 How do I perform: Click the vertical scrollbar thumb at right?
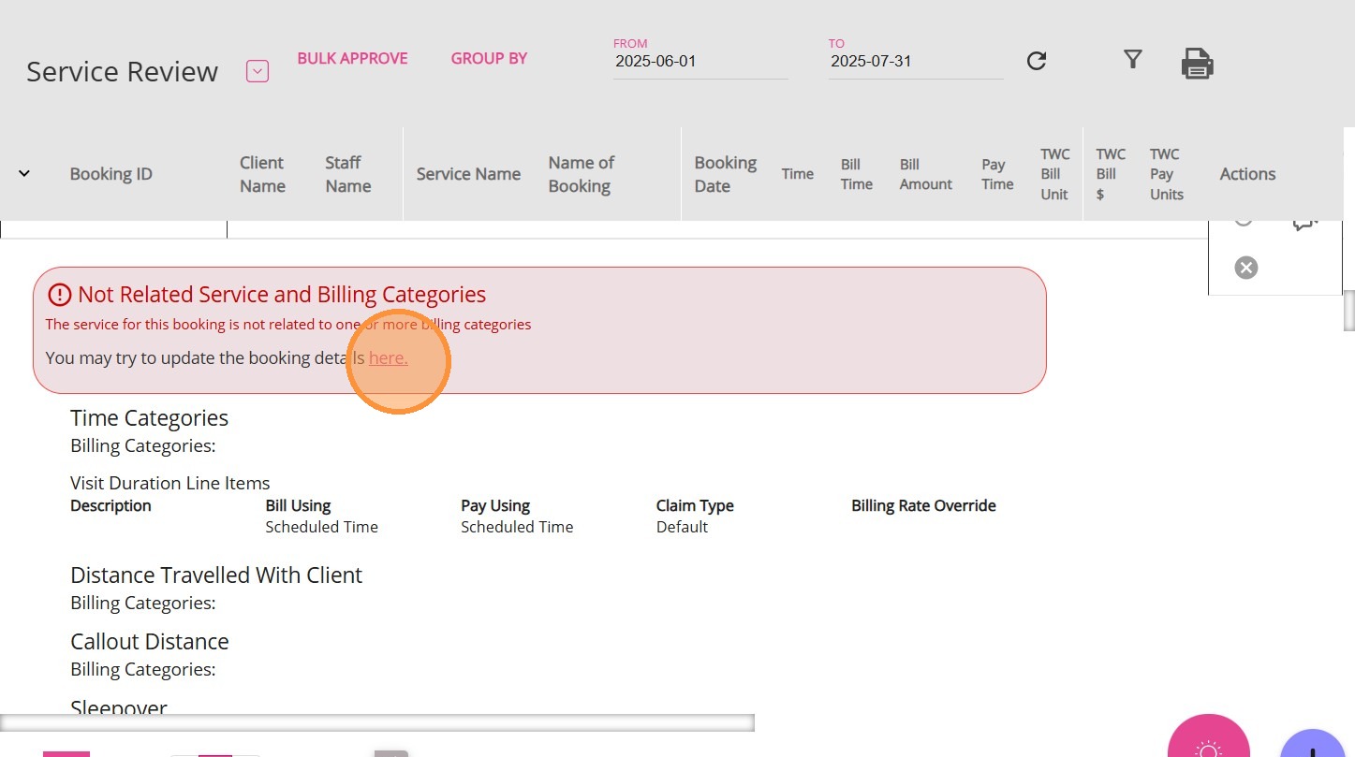[1348, 311]
